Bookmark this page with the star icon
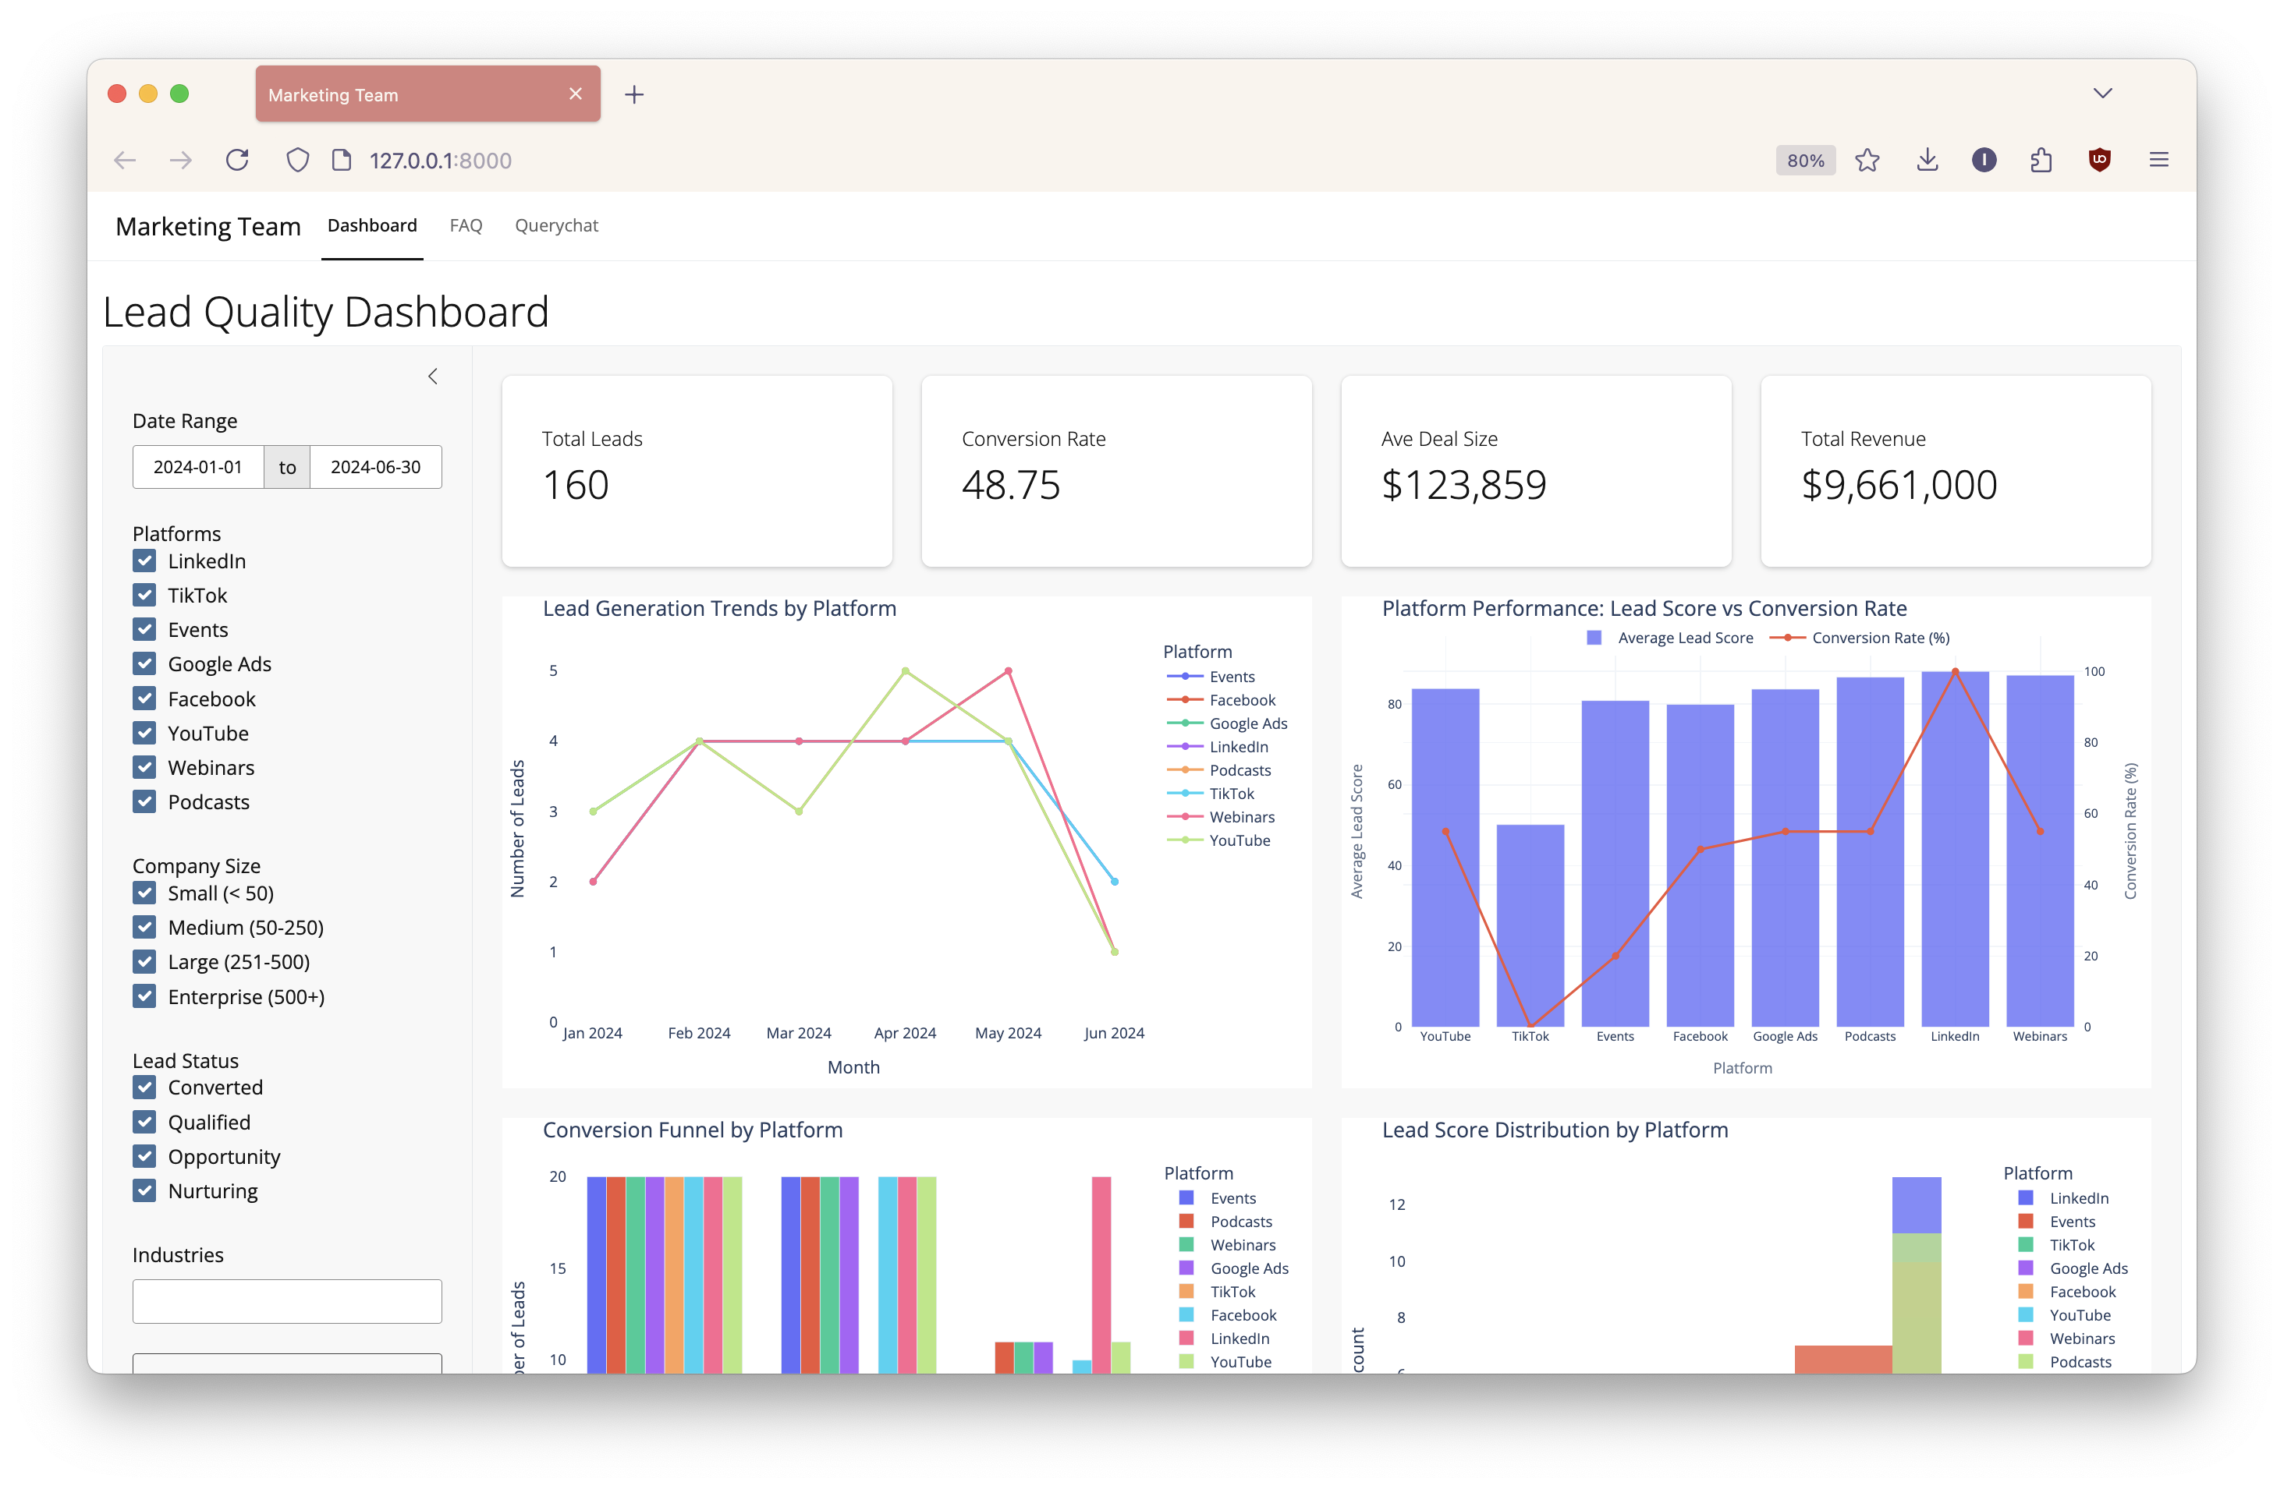 pos(1867,160)
